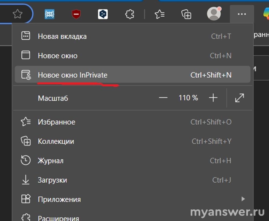Viewport: 269px width, 221px height.
Task: Open Журнал history entry
Action: pos(51,161)
